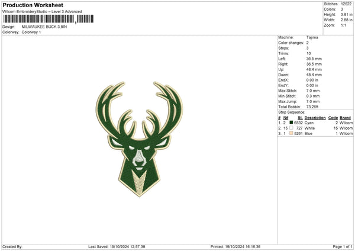Click the Machine value Tajima

[312, 37]
